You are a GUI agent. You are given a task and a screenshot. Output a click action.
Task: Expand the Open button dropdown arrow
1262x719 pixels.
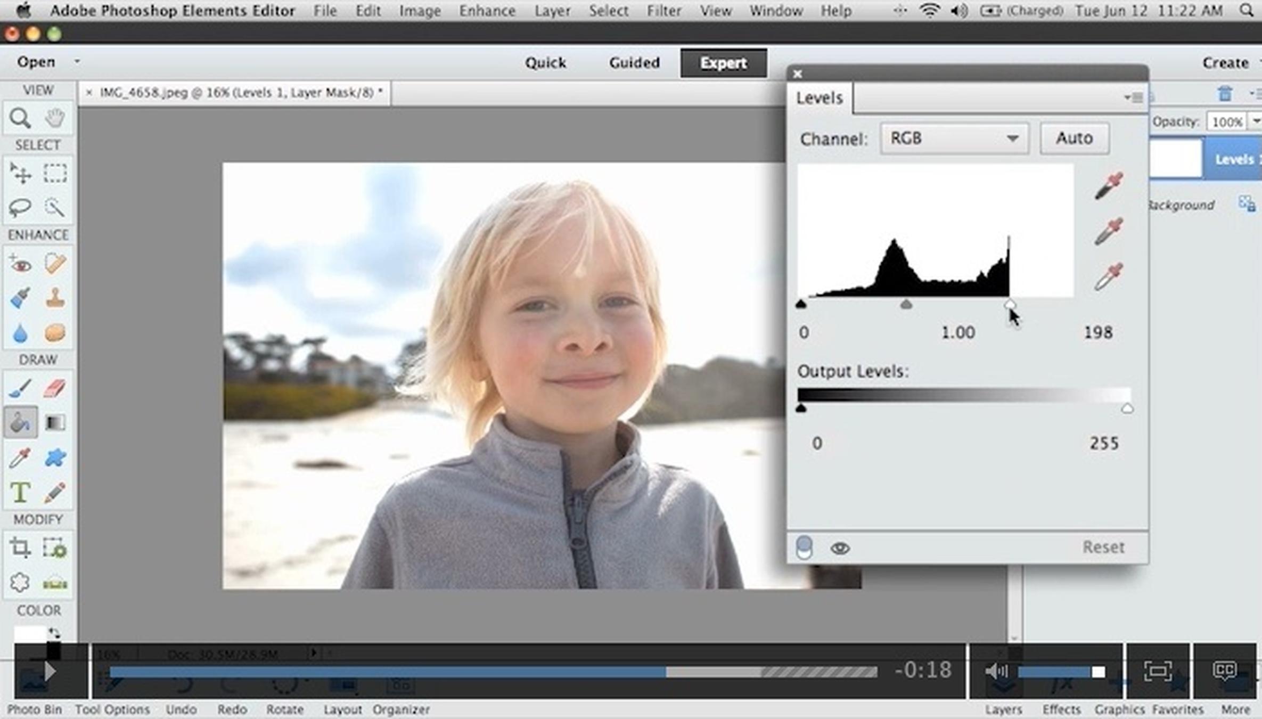coord(77,62)
